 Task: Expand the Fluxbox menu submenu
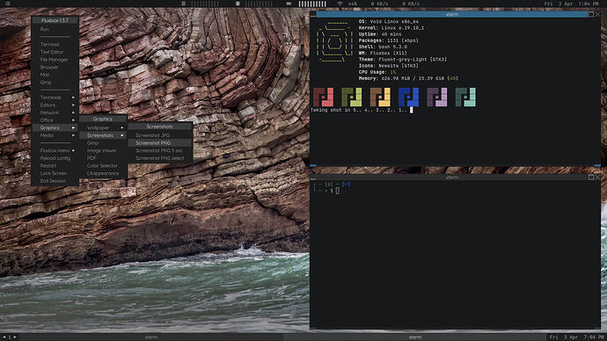[55, 150]
